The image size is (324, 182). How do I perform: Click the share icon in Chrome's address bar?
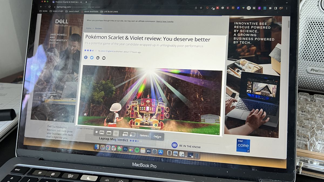tap(196, 8)
